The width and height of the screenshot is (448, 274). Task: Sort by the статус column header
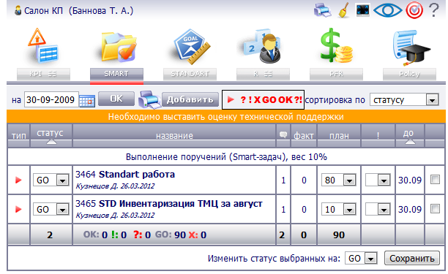[x=51, y=135]
